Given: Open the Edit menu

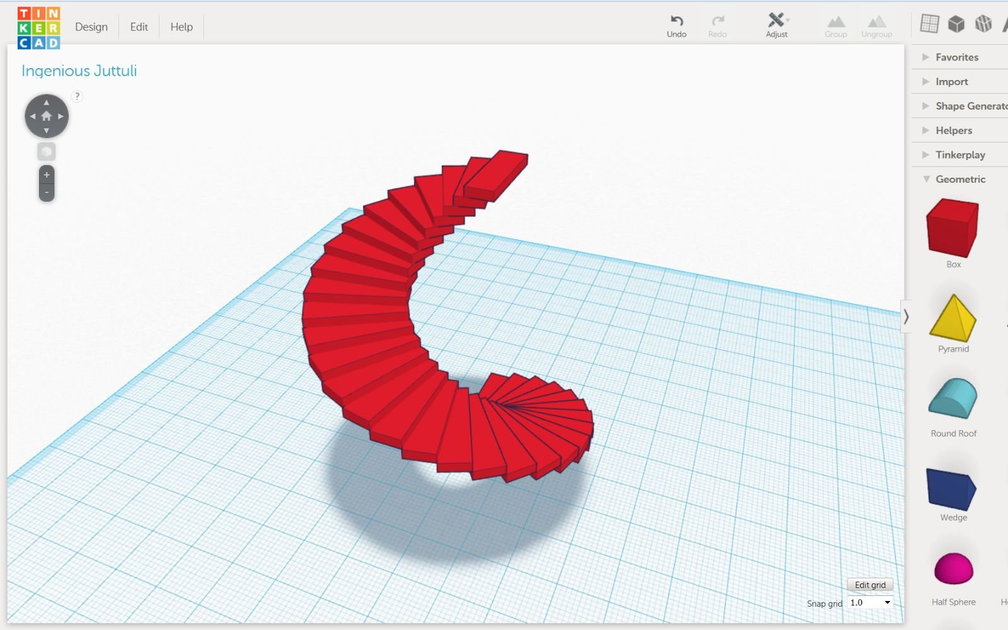Looking at the screenshot, I should coord(138,26).
